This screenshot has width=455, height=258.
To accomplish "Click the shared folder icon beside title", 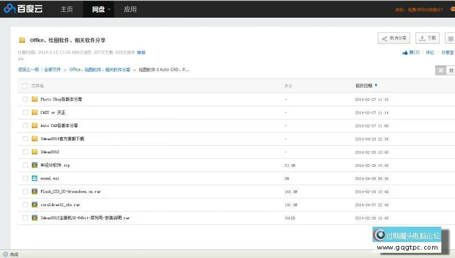I will (x=22, y=40).
